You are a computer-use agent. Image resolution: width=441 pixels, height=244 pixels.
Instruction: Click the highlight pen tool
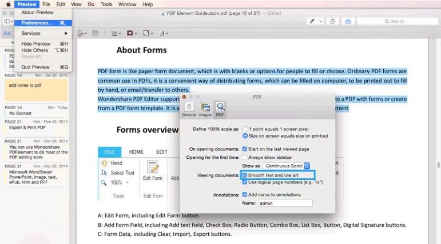click(312, 21)
